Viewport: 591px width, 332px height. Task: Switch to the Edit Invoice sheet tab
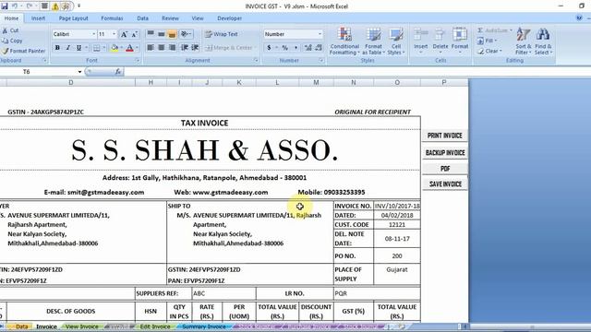pyautogui.click(x=155, y=326)
